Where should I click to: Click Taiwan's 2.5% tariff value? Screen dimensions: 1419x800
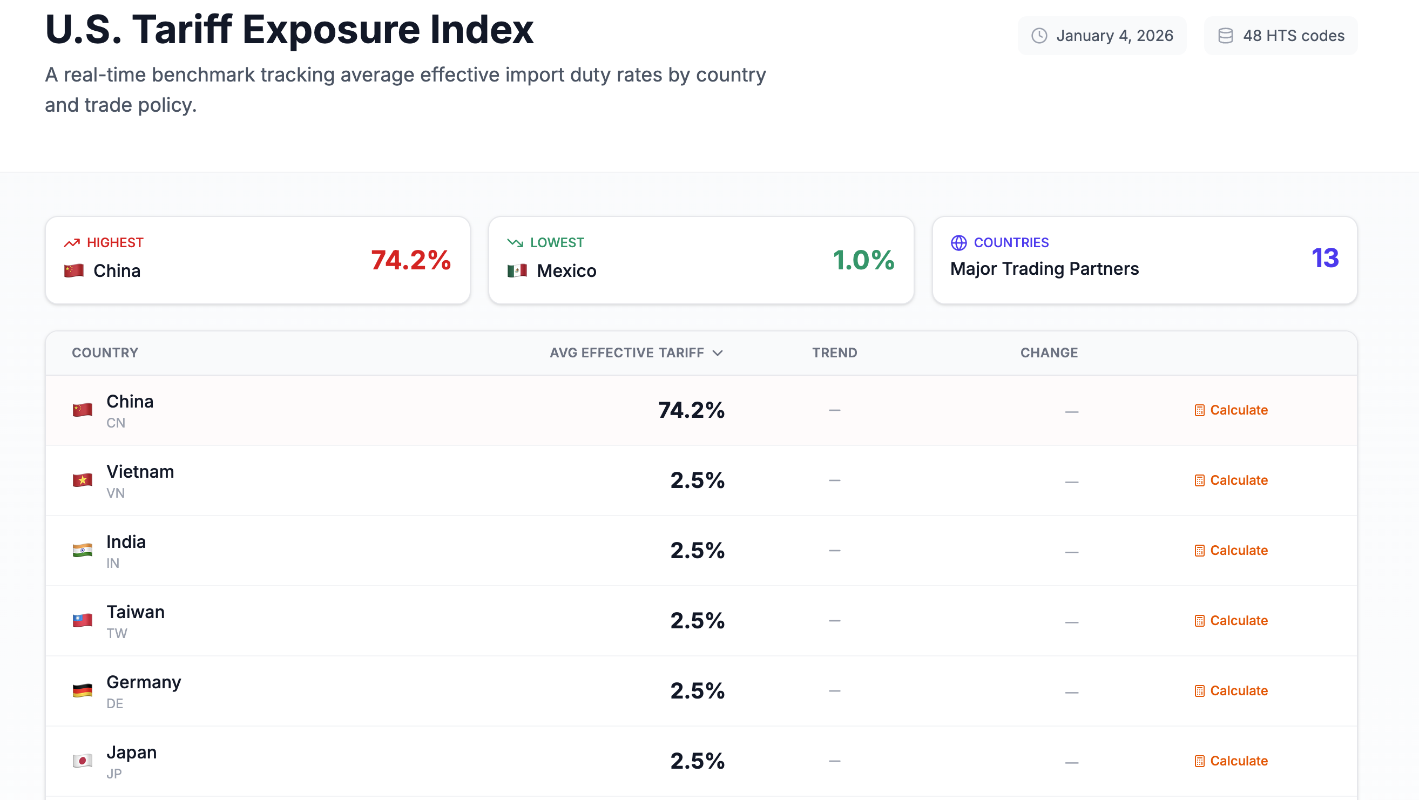point(698,620)
